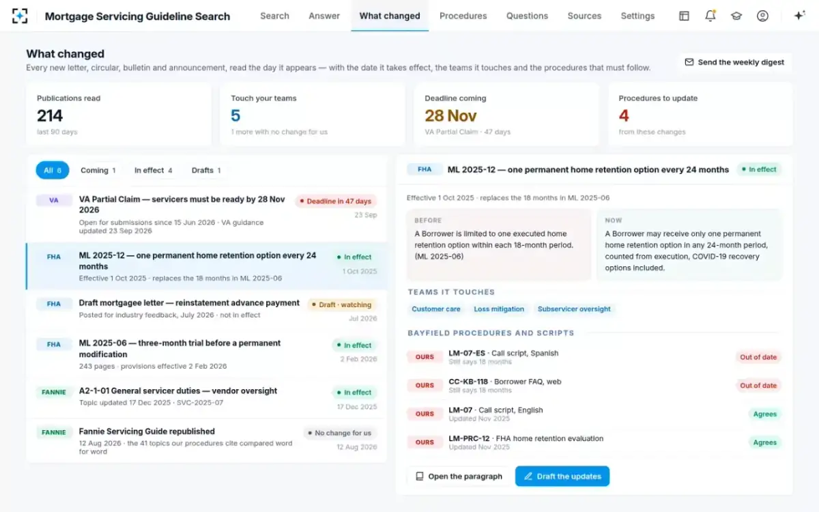This screenshot has height=512, width=819.
Task: Open LM-07 English call script
Action: (x=594, y=414)
